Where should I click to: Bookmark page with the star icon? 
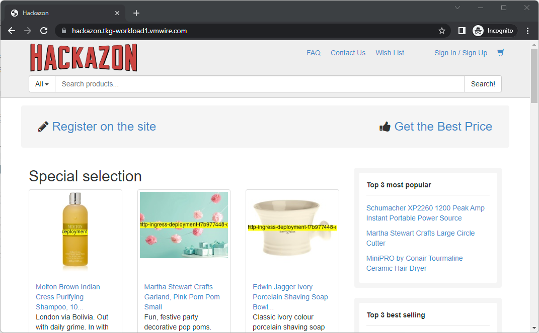pos(442,31)
